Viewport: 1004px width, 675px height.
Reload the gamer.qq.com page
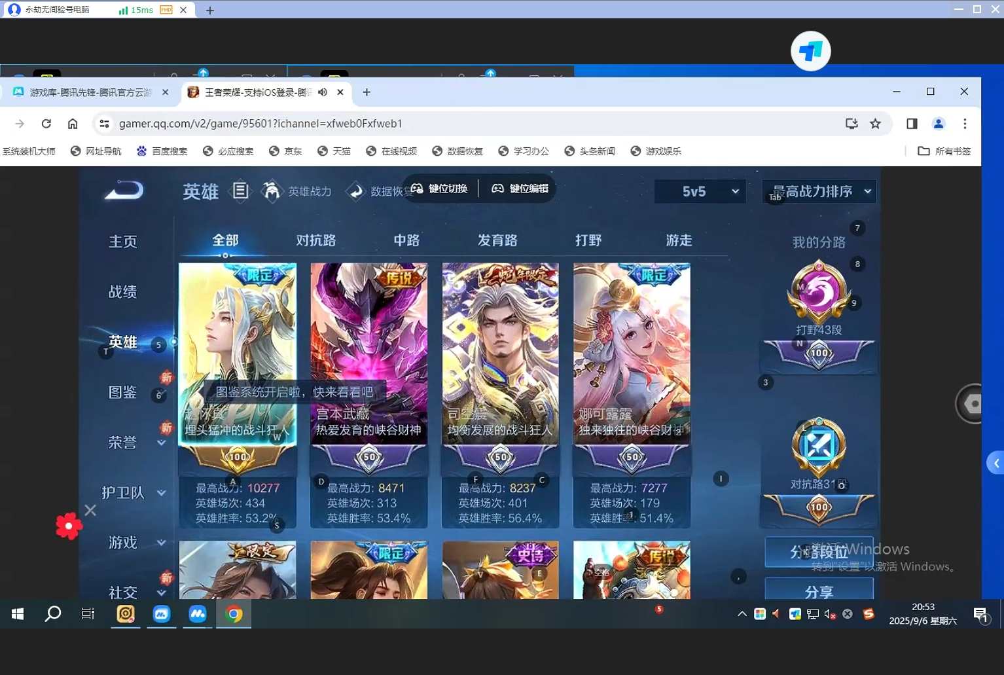pos(46,124)
